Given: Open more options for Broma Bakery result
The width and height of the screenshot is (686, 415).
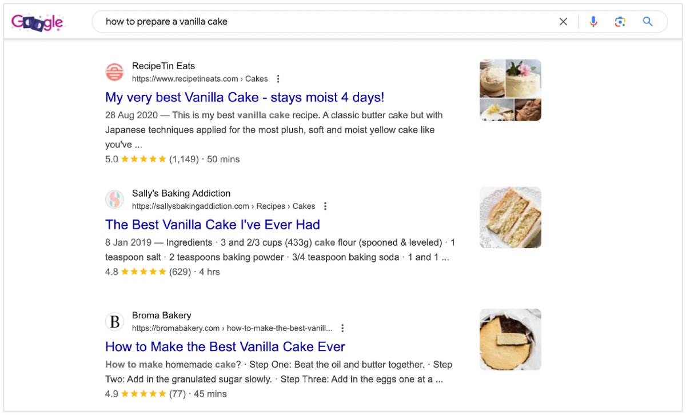Looking at the screenshot, I should (342, 328).
